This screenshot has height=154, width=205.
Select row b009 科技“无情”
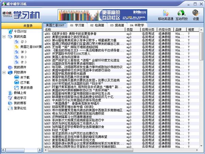(x=122, y=130)
